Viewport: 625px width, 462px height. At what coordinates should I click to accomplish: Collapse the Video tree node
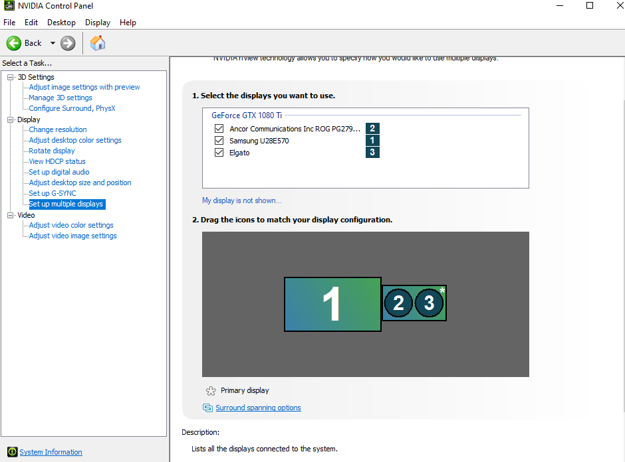(x=11, y=215)
